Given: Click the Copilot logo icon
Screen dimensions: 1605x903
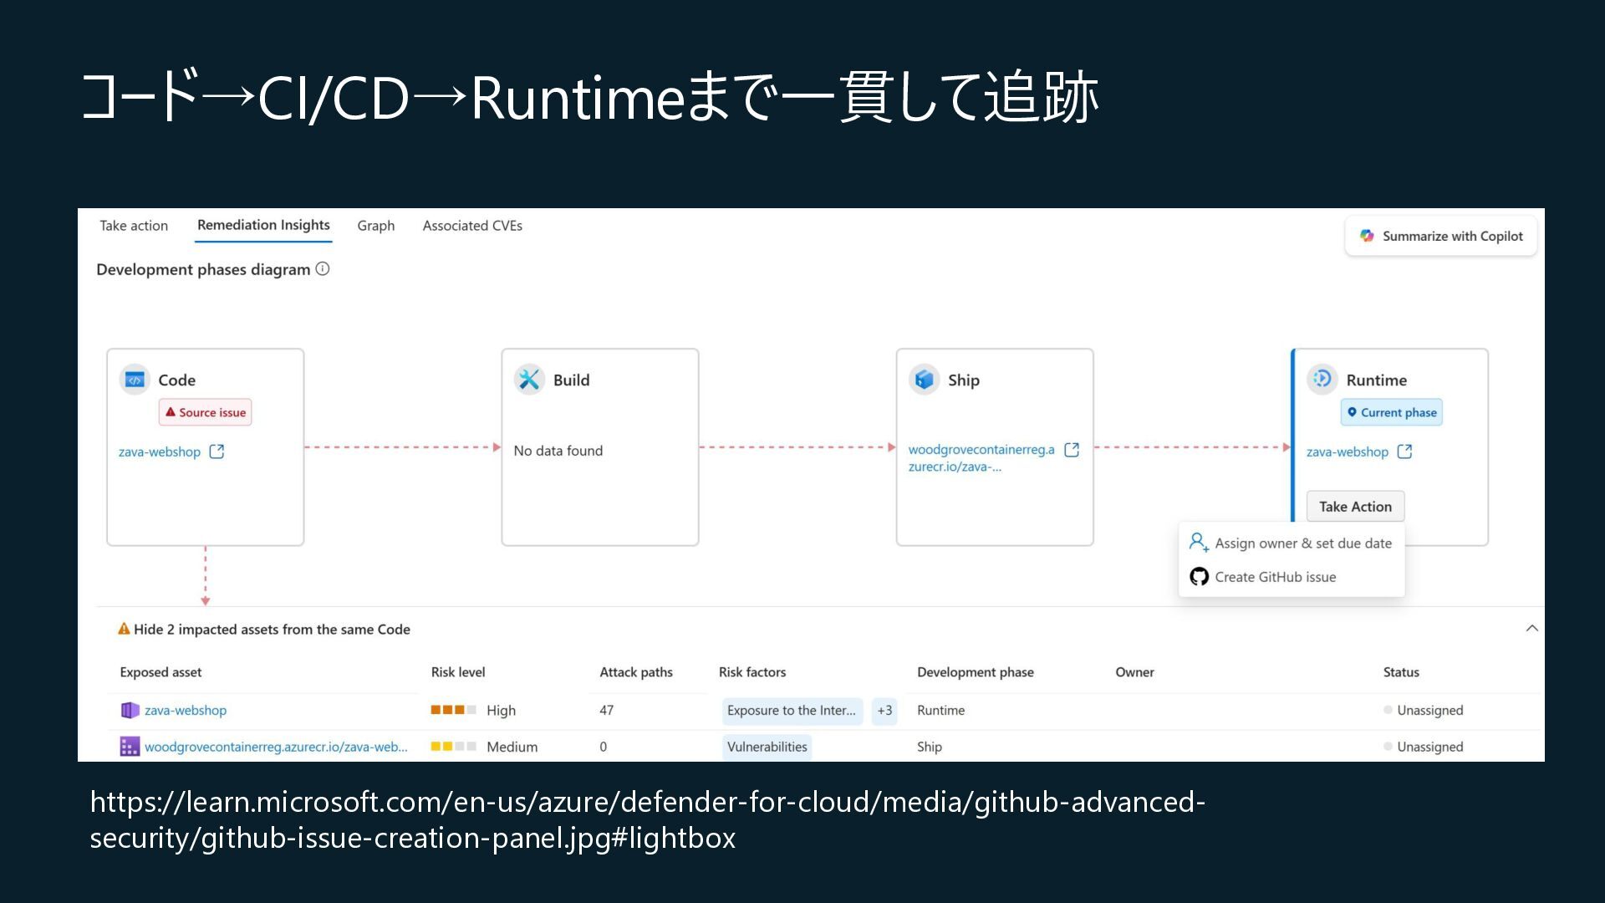Looking at the screenshot, I should (x=1367, y=236).
